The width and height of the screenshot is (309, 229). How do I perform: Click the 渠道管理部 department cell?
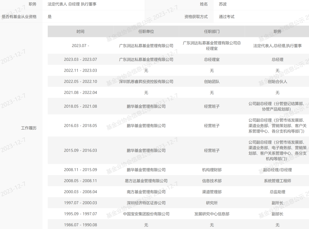[x=212, y=192]
